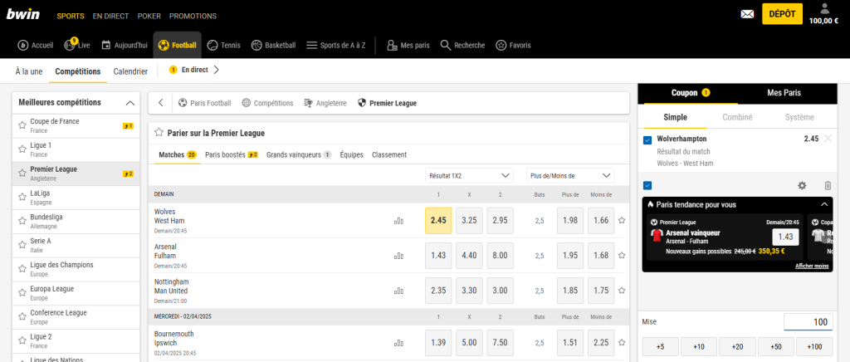The height and width of the screenshot is (362, 850).
Task: Open Mes Paris coupon tab
Action: (784, 93)
